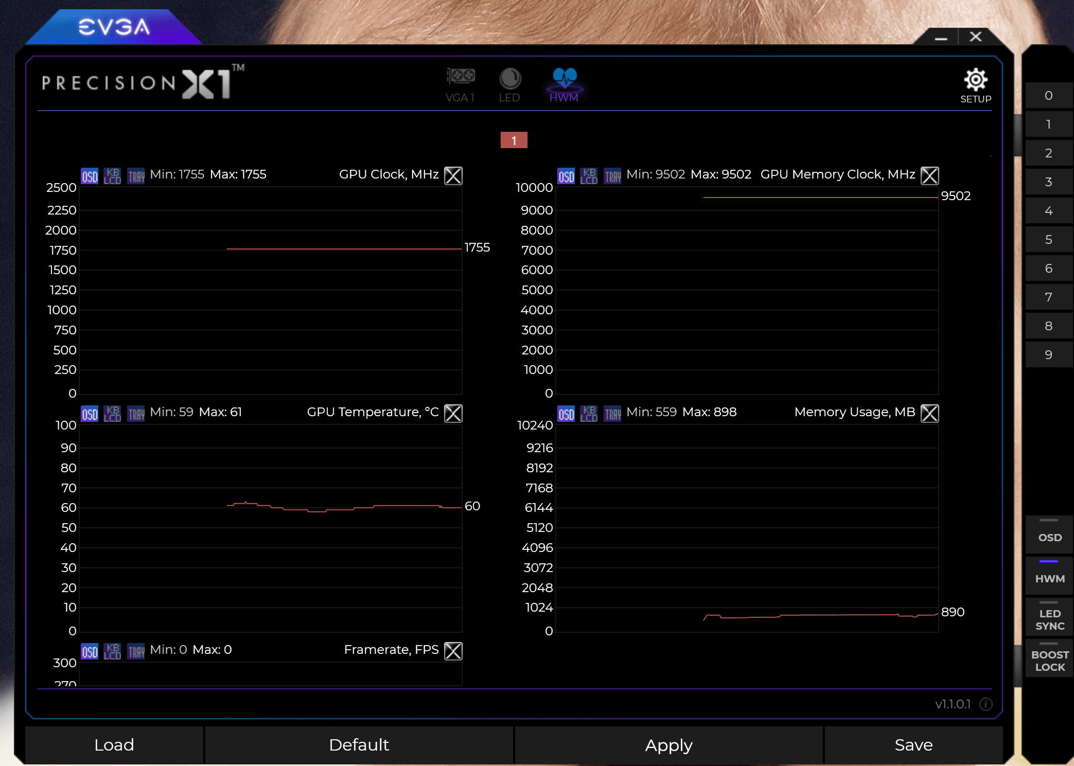Click the 'Min: 1755' text
1074x766 pixels.
tap(177, 174)
